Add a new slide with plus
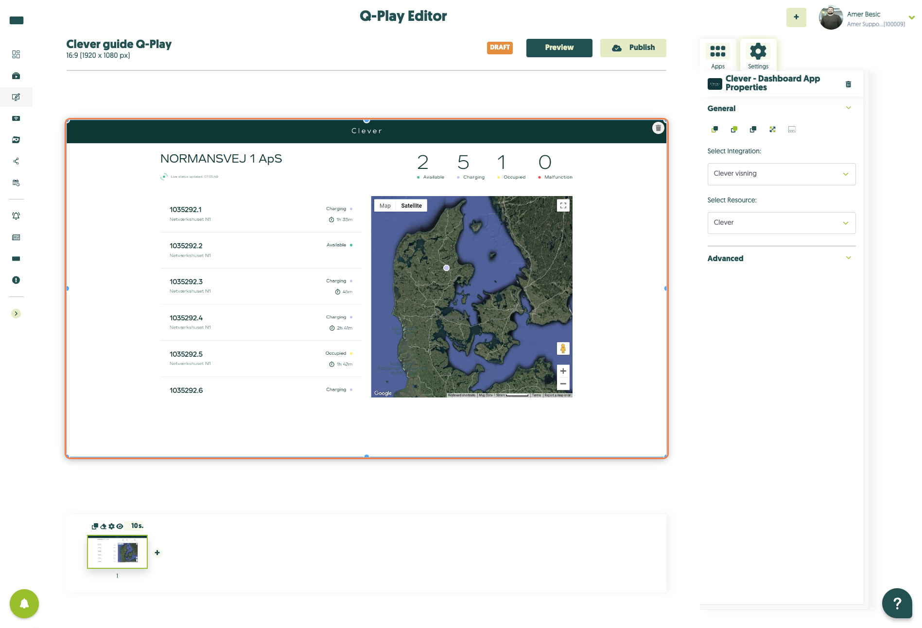The image size is (922, 628). pyautogui.click(x=157, y=552)
